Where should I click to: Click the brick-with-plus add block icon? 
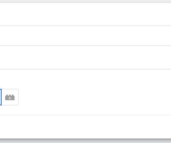click(x=10, y=97)
